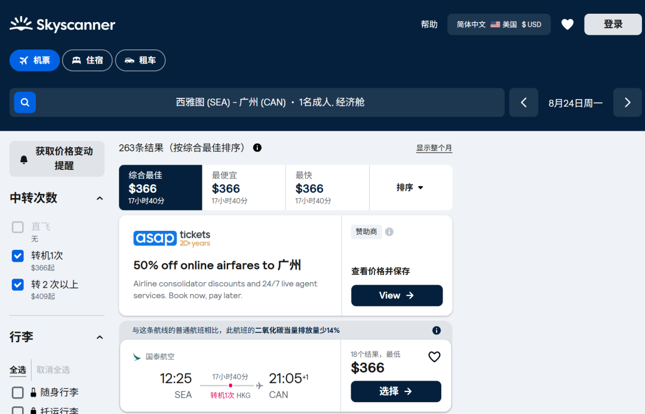Viewport: 645px width, 414px height.
Task: Click the 12:25 departure time
Action: click(x=176, y=378)
